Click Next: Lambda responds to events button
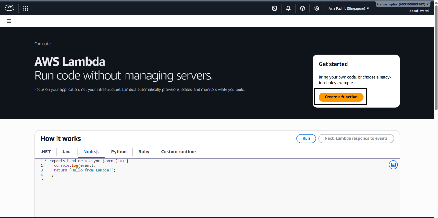Image resolution: width=438 pixels, height=218 pixels. pos(356,138)
